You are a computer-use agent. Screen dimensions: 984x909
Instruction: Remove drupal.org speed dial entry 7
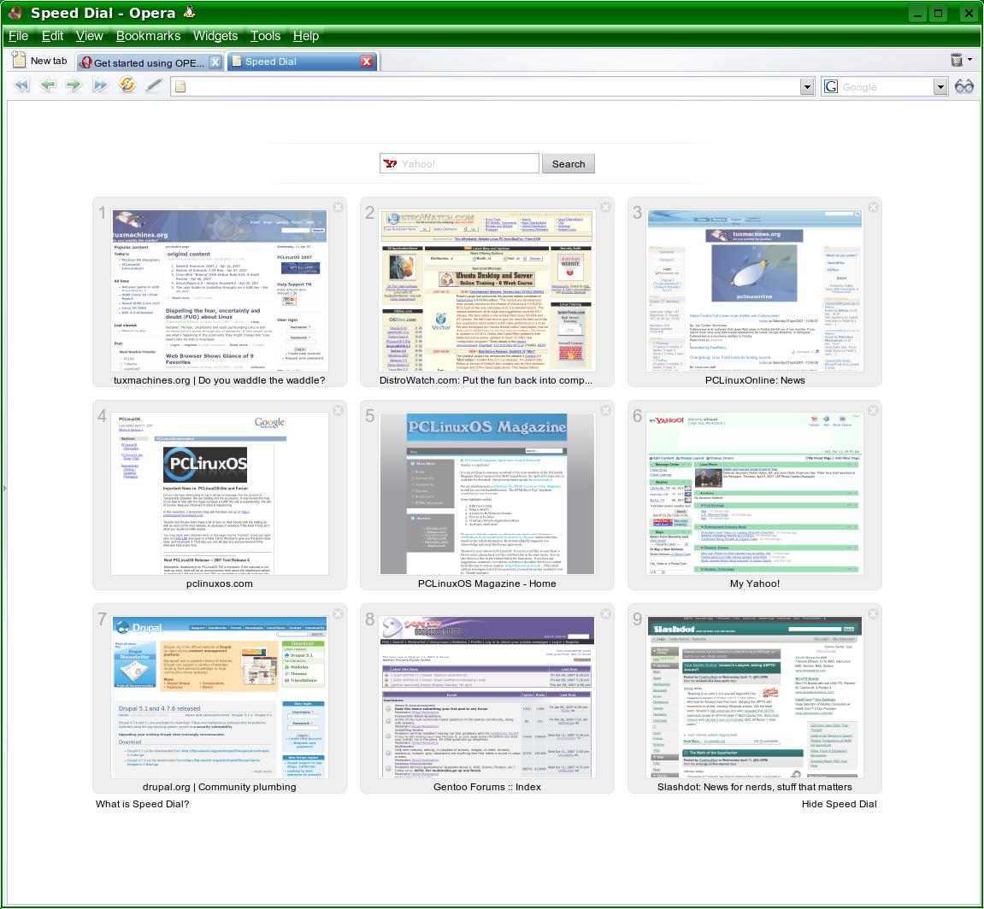click(339, 613)
